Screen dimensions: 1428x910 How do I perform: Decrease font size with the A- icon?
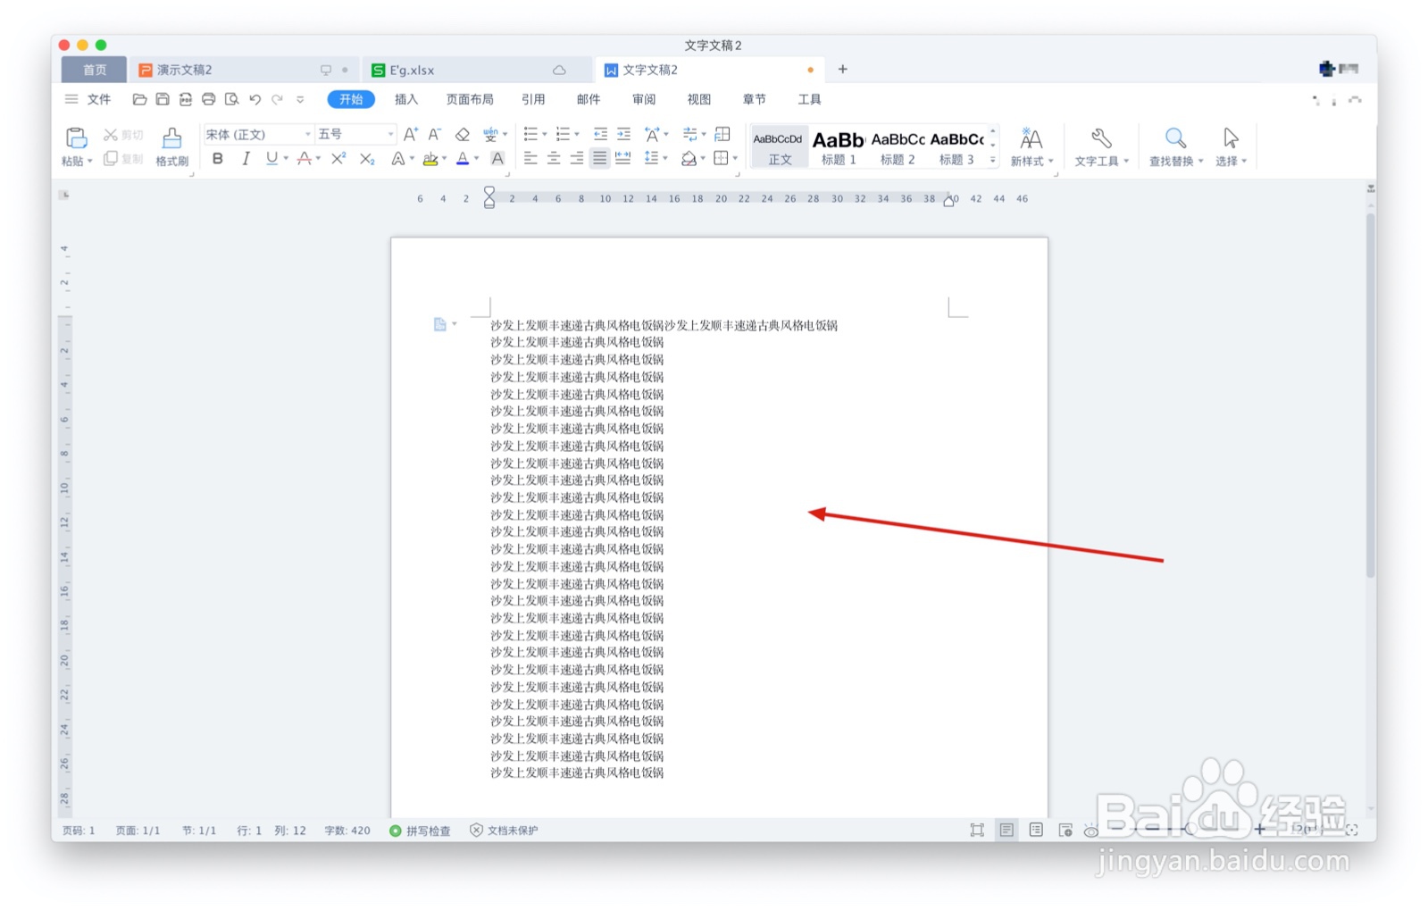(x=434, y=134)
